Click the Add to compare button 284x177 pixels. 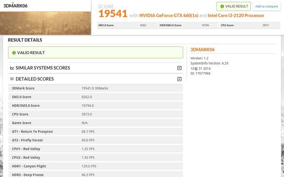coord(266,7)
